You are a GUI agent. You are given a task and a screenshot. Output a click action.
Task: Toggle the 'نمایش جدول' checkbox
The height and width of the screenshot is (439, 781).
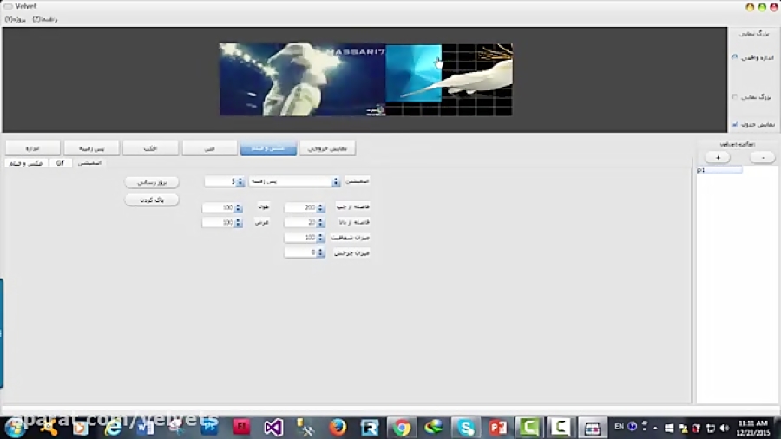coord(735,124)
